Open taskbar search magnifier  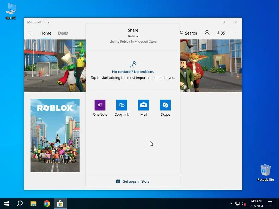tap(20, 204)
